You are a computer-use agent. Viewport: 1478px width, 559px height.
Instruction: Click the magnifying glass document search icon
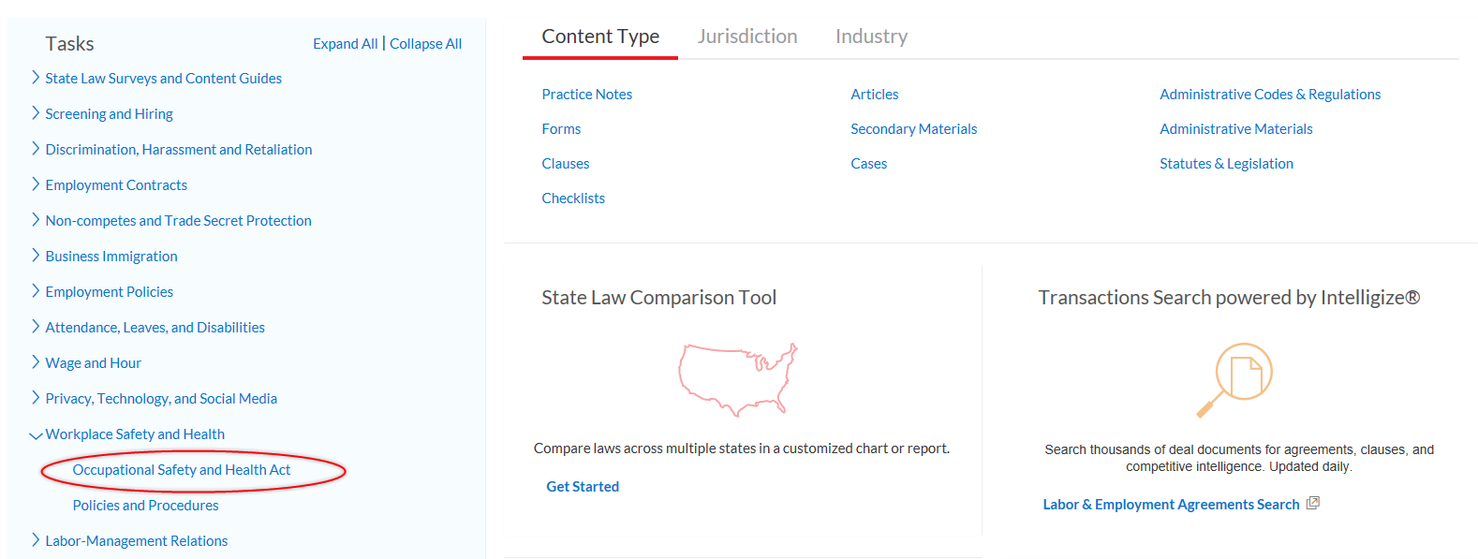pos(1234,379)
